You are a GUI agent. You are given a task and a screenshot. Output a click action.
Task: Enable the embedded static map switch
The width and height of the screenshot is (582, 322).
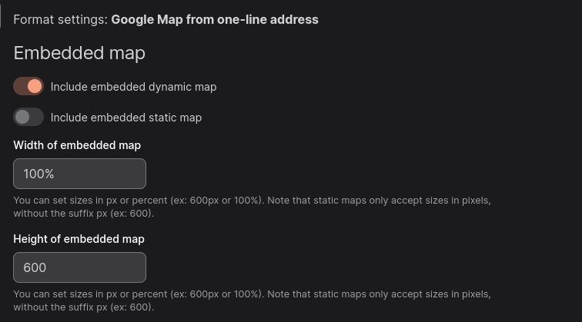(28, 118)
